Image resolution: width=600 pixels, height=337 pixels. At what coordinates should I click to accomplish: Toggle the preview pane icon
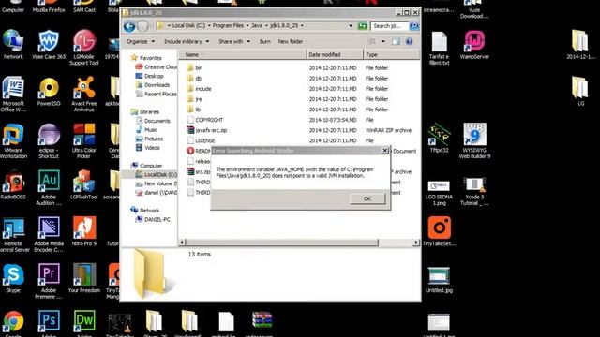pyautogui.click(x=396, y=41)
